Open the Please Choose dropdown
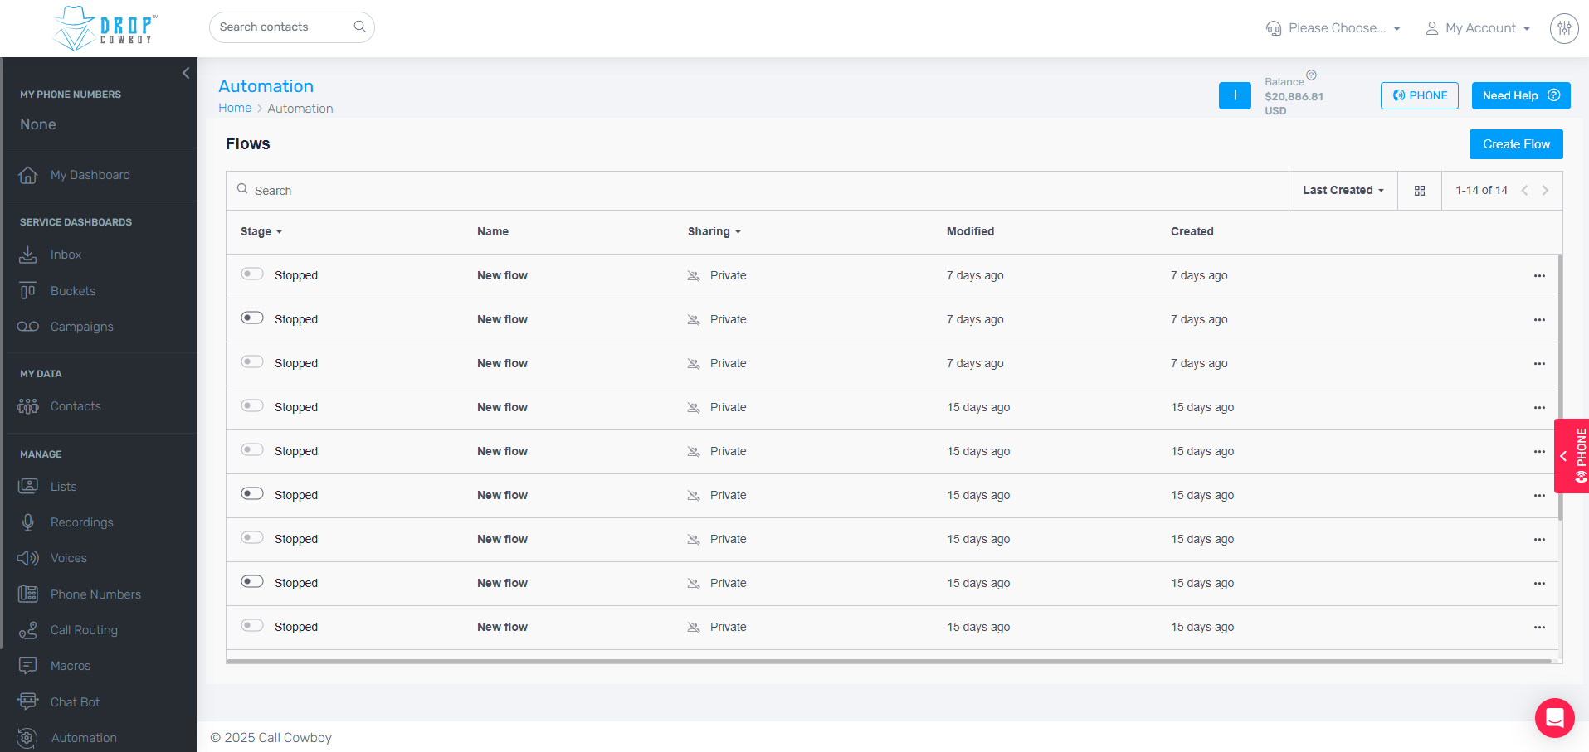This screenshot has width=1589, height=752. pos(1333,27)
